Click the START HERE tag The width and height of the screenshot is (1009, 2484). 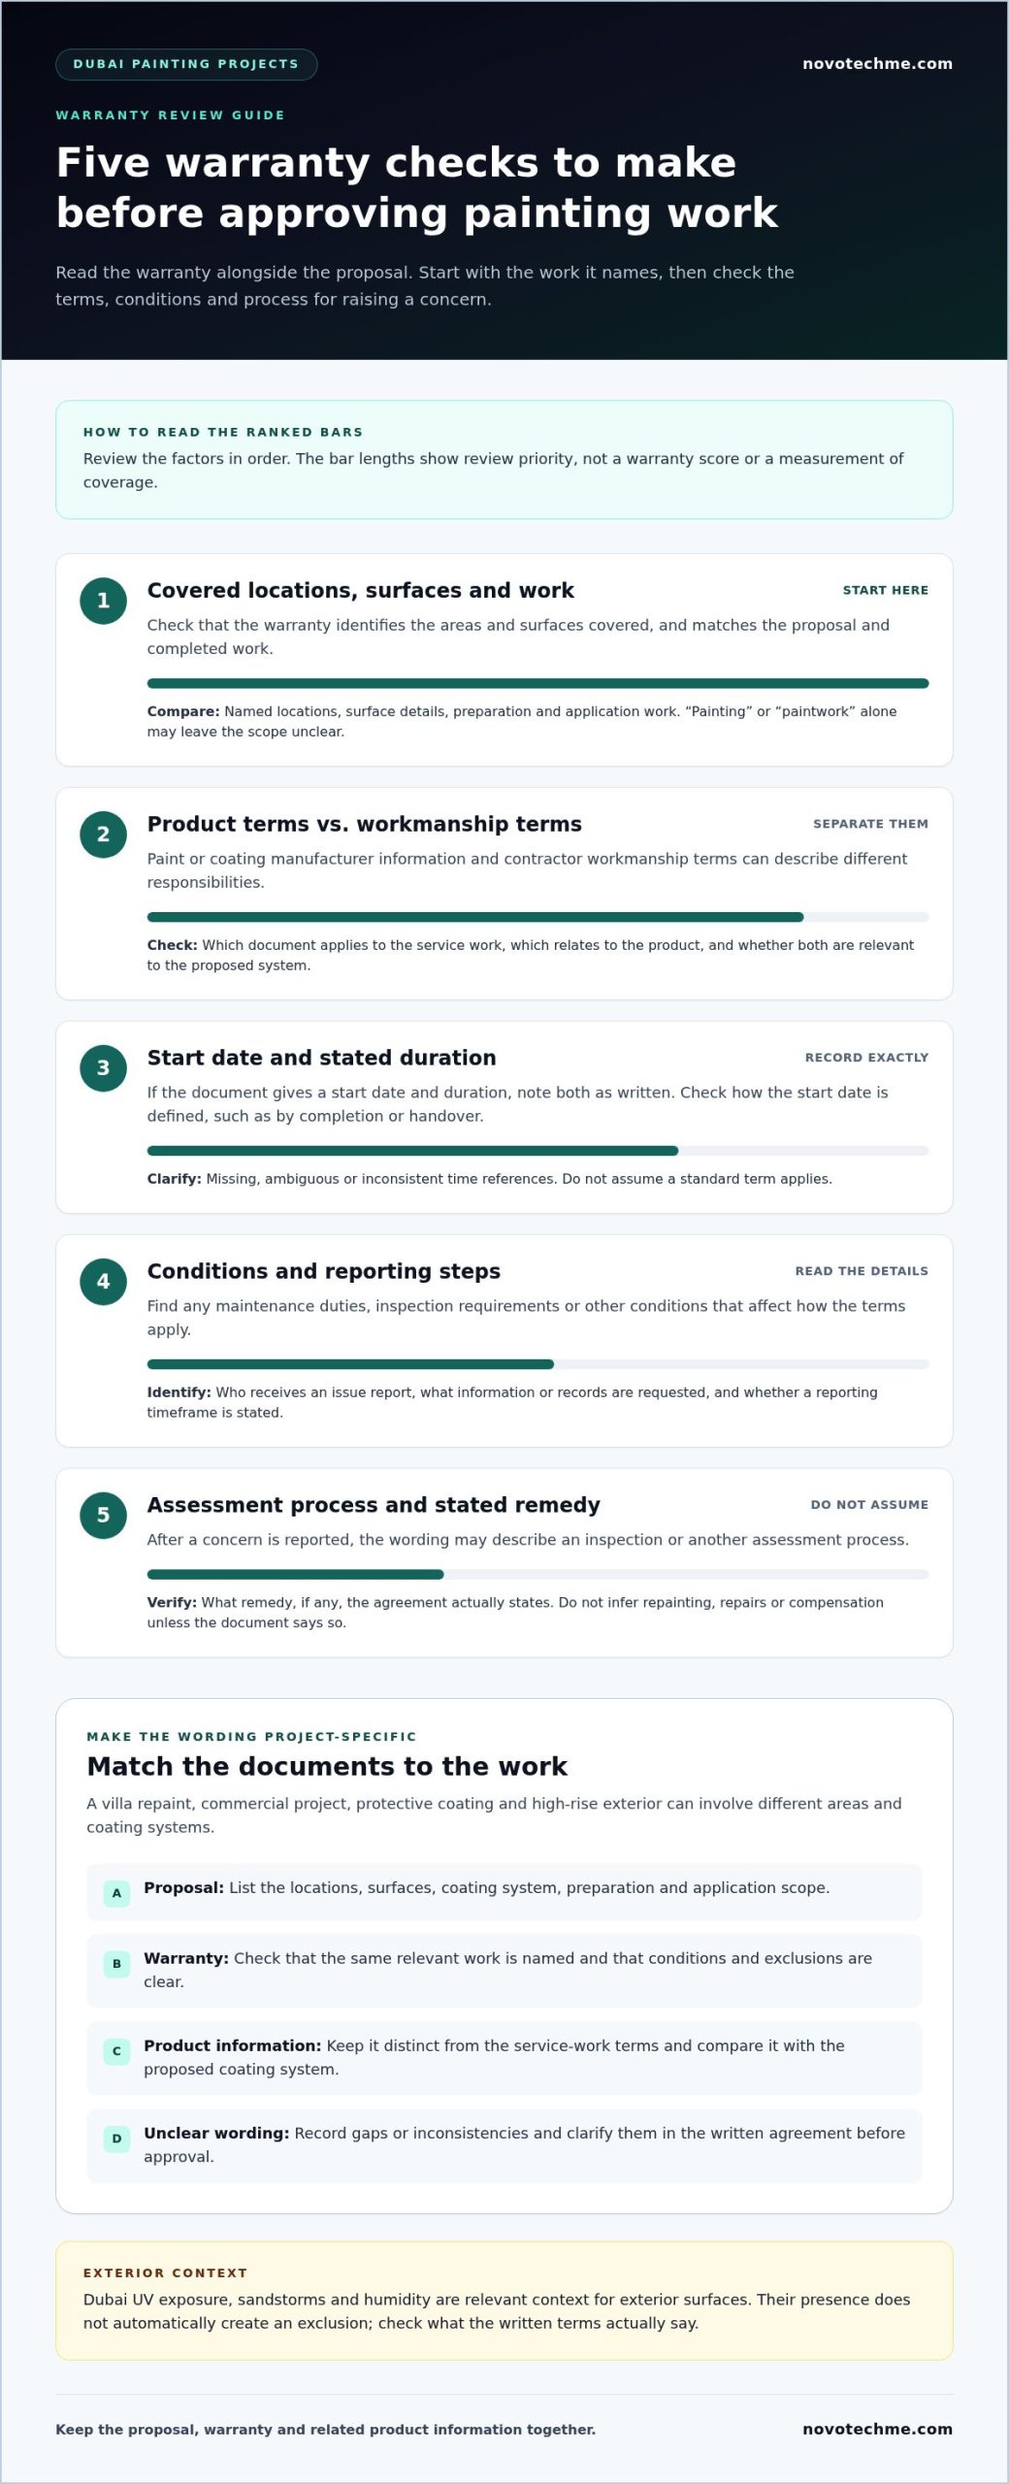[885, 590]
